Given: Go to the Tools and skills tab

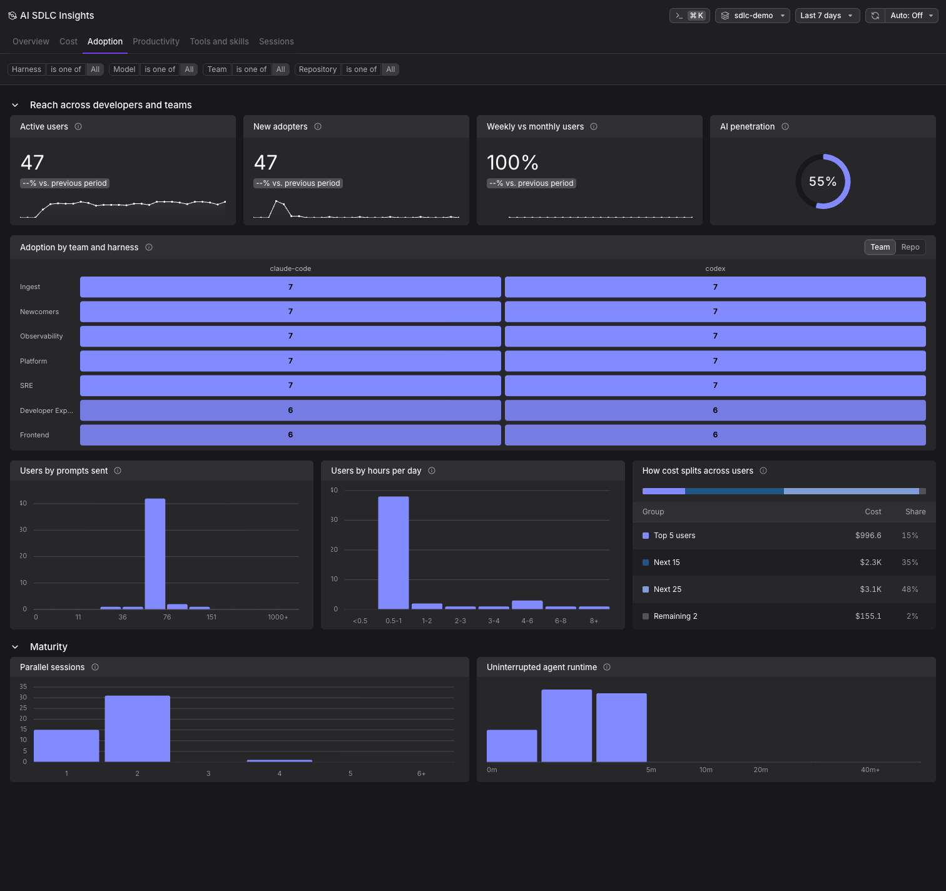Looking at the screenshot, I should point(219,41).
